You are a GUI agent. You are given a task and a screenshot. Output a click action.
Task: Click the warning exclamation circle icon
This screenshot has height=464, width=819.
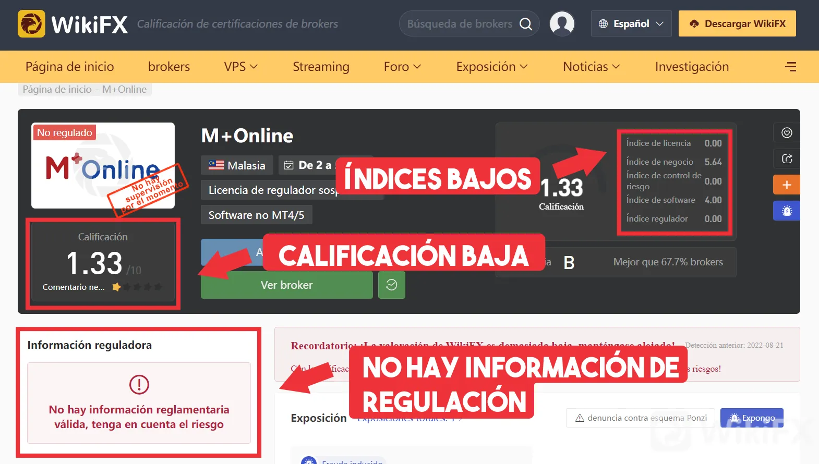coord(139,385)
